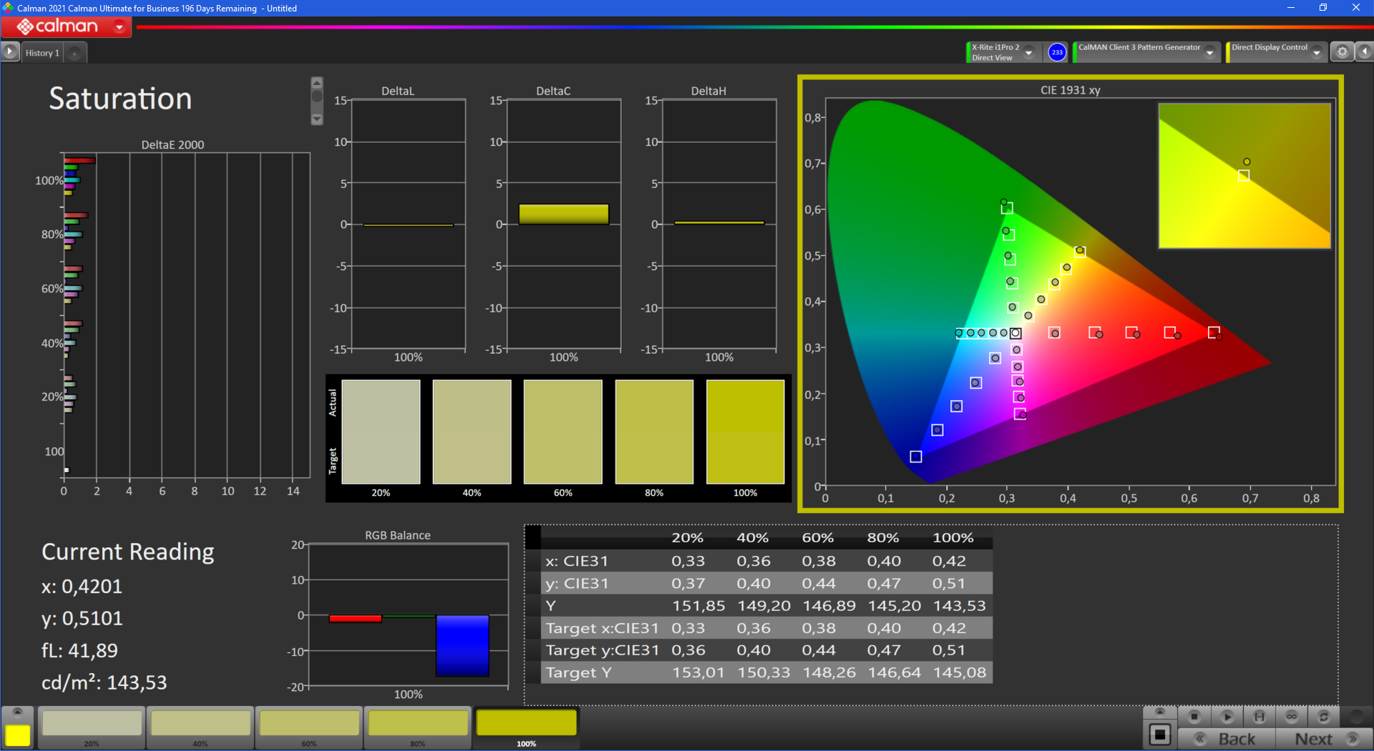This screenshot has width=1374, height=751.
Task: Click the left arrow panel collapse icon
Action: pos(1365,51)
